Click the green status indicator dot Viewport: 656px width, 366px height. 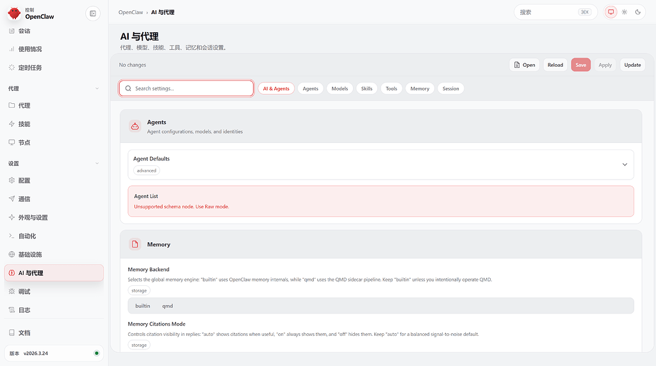(97, 353)
